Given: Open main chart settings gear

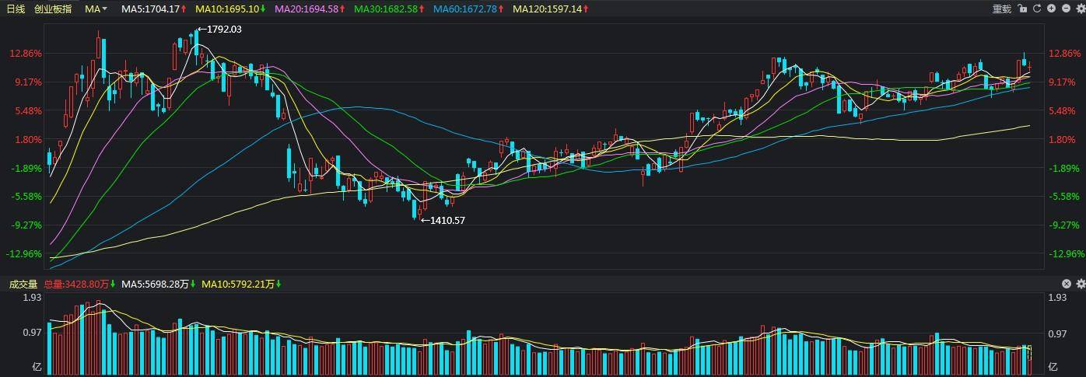Looking at the screenshot, I should (1081, 9).
